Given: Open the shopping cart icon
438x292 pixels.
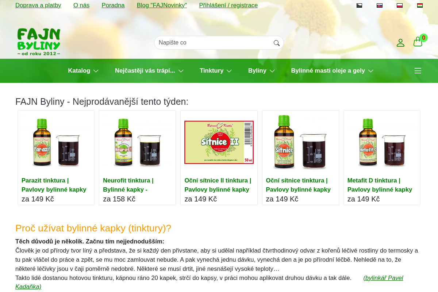Looking at the screenshot, I should pos(418,42).
